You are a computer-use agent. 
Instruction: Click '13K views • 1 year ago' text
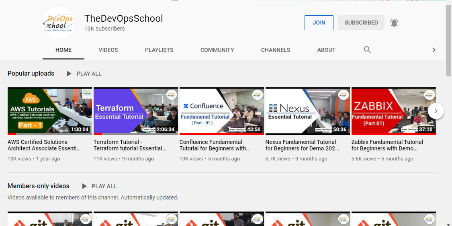pos(34,159)
